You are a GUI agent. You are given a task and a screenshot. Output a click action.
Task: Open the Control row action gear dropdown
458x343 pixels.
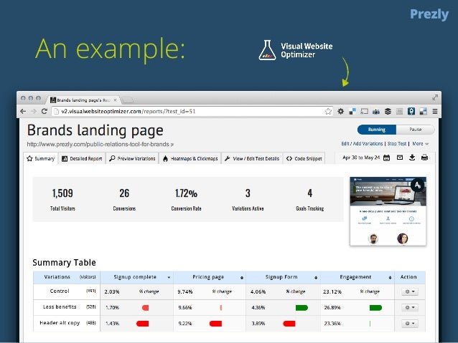click(x=409, y=291)
